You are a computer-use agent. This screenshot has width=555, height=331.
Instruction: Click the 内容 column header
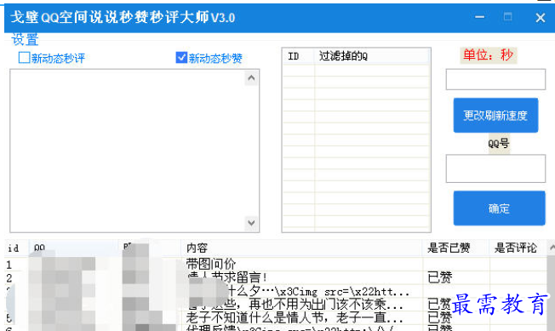(301, 248)
